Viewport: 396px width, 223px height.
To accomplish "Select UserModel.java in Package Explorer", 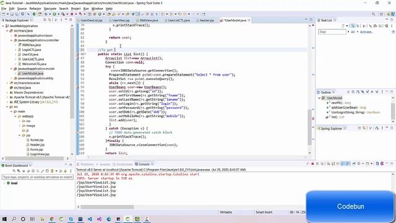I will (x=33, y=74).
